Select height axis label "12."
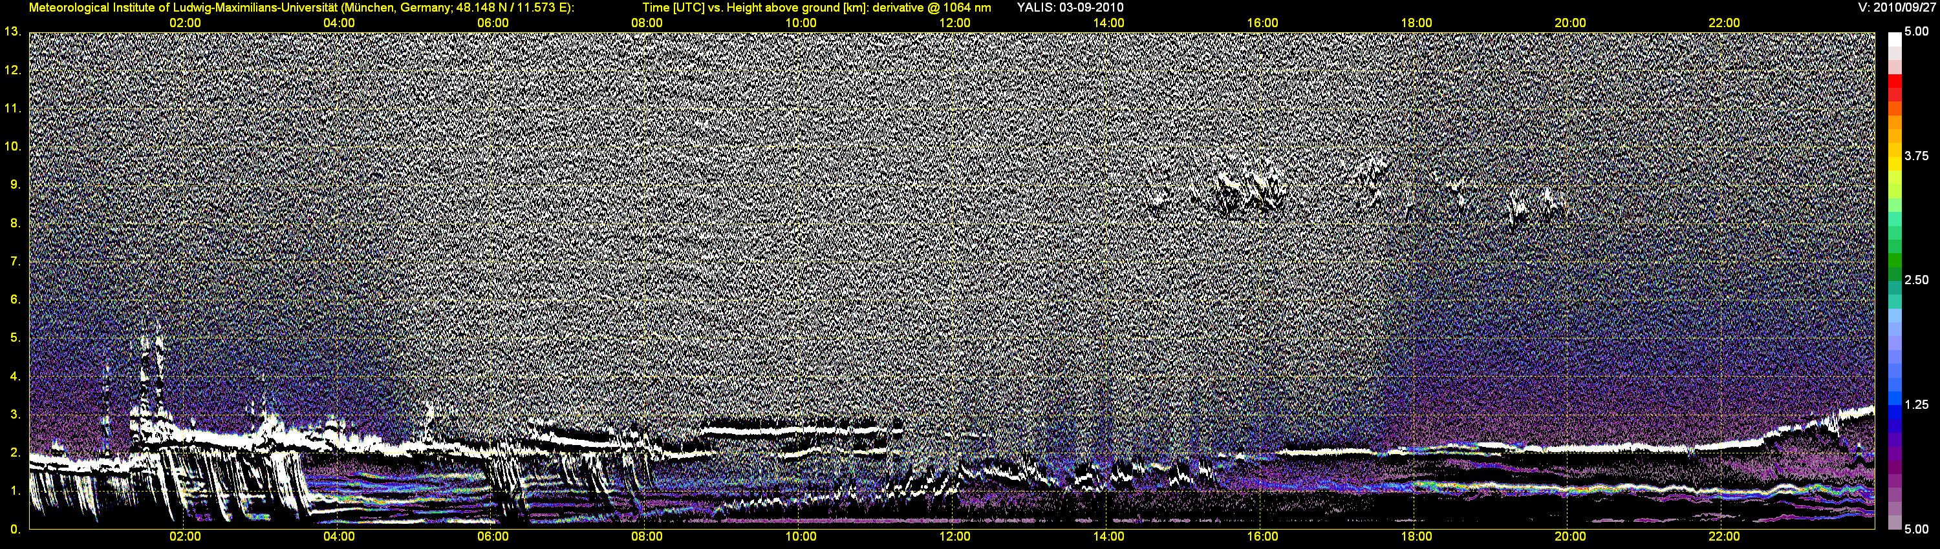This screenshot has width=1940, height=549. (13, 70)
